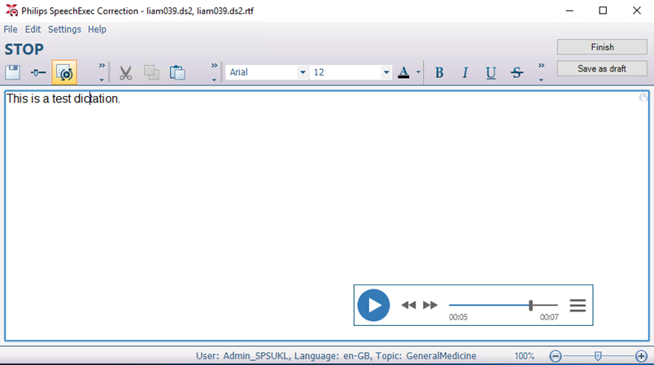The height and width of the screenshot is (365, 654).
Task: Click the SpeechExec app icon in title bar
Action: (11, 11)
